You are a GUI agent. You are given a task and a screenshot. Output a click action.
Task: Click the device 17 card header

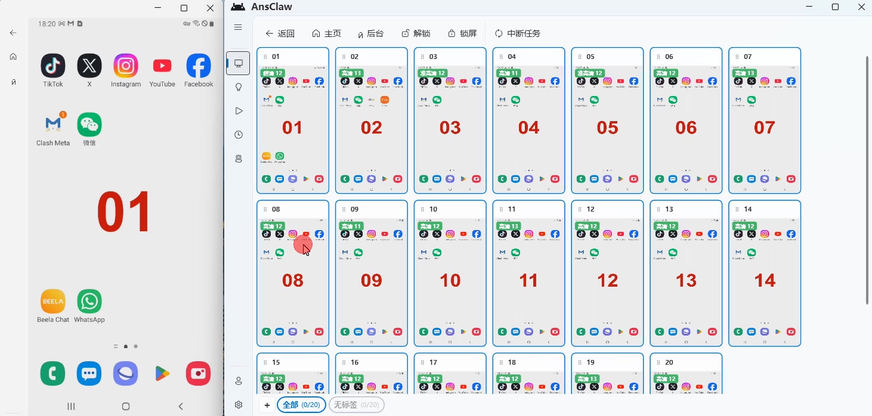[x=450, y=362]
